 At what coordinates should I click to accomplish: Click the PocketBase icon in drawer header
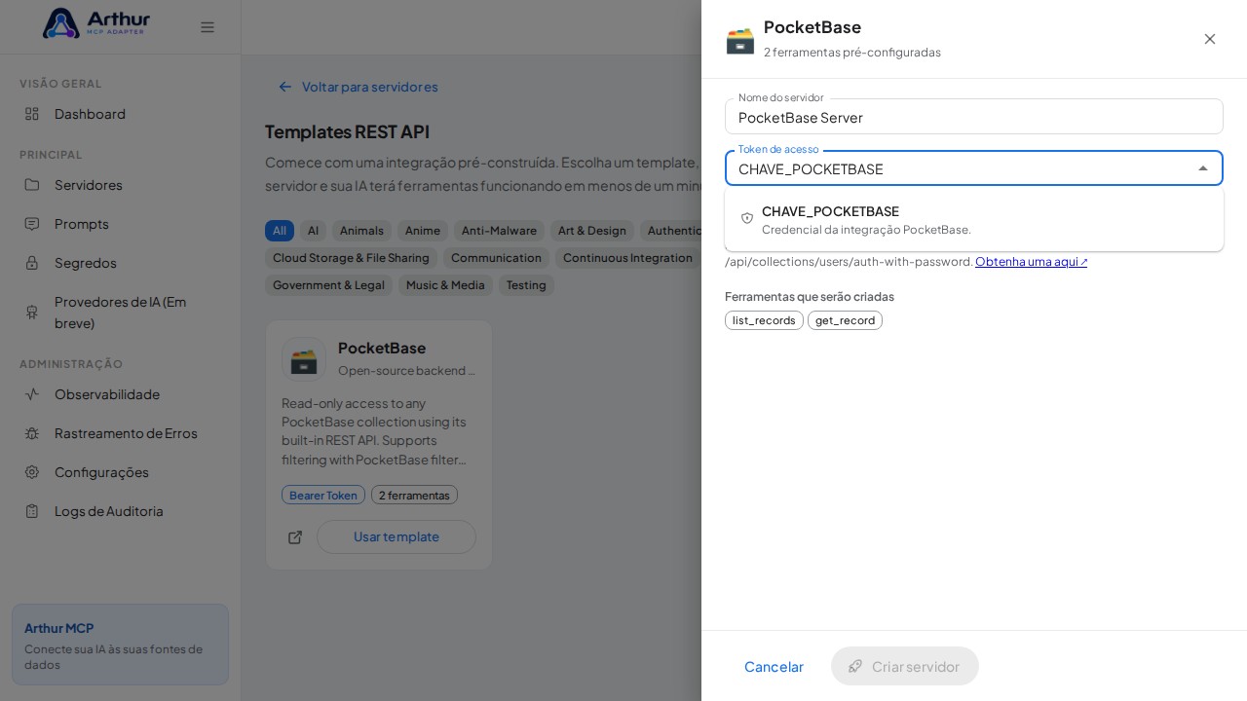740,40
